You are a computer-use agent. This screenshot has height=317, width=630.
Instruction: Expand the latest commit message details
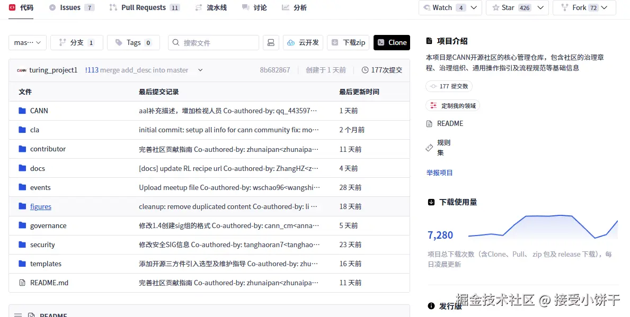(x=200, y=70)
